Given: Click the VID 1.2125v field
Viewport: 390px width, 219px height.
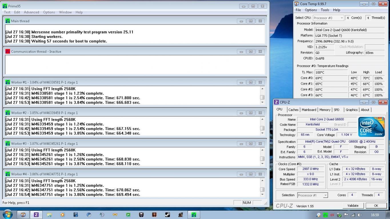Looking at the screenshot, I should pos(324,47).
